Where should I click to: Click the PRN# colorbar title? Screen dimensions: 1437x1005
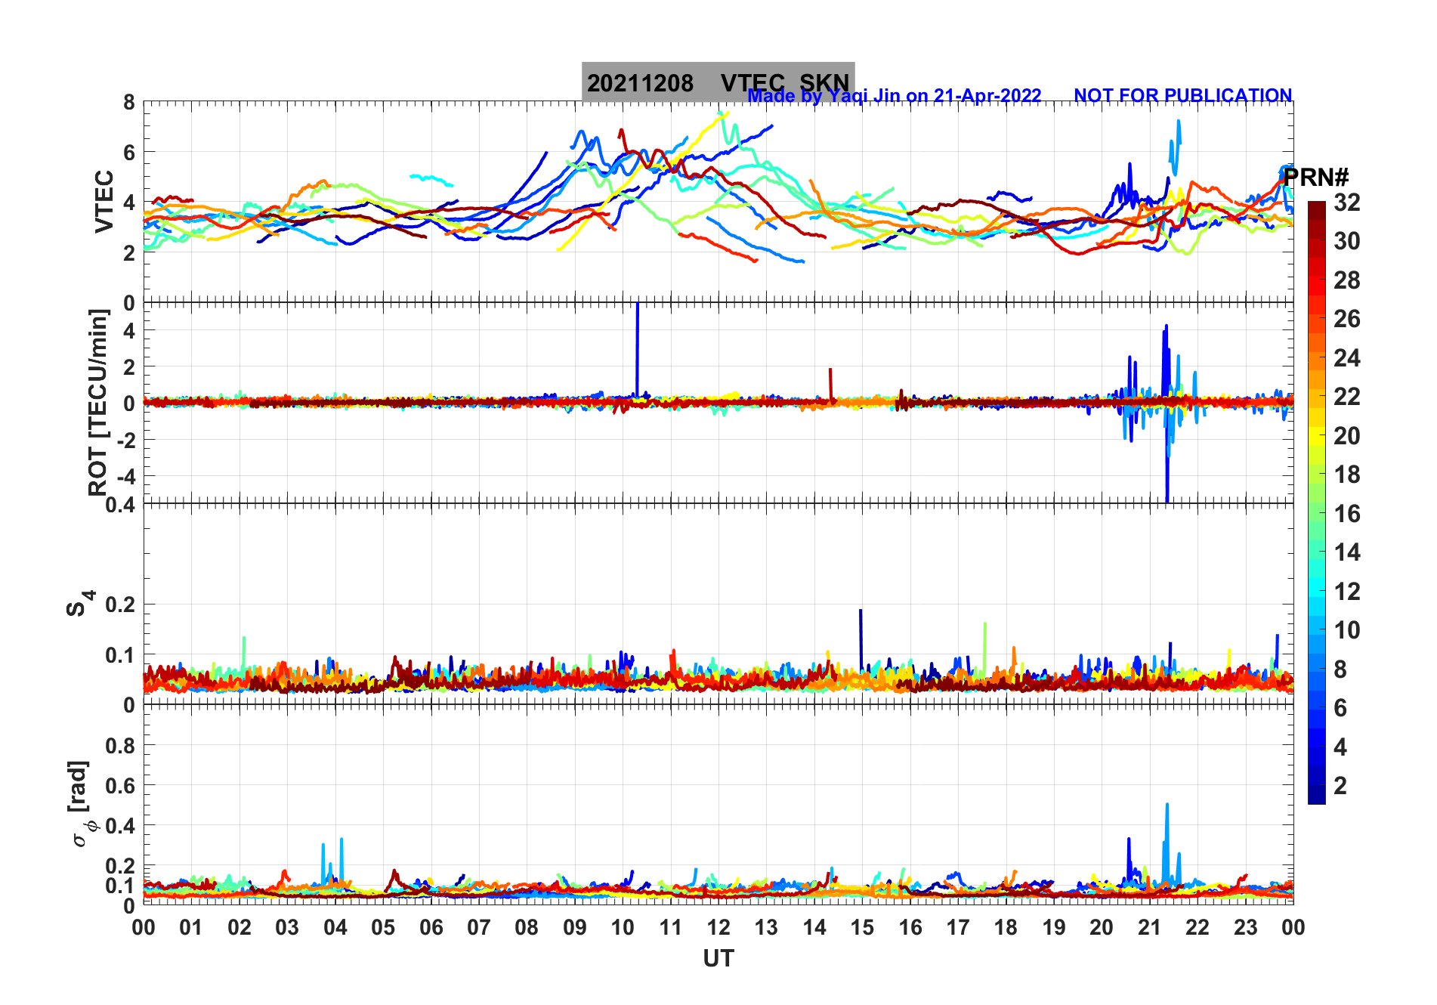pos(1315,178)
